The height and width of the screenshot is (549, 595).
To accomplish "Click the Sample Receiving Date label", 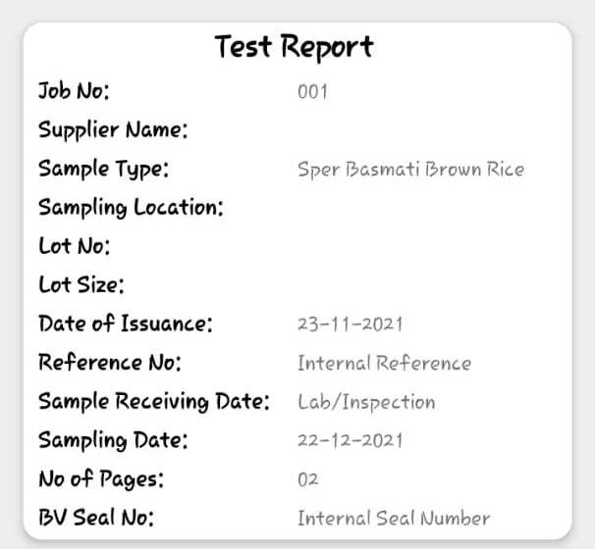I will (x=154, y=402).
